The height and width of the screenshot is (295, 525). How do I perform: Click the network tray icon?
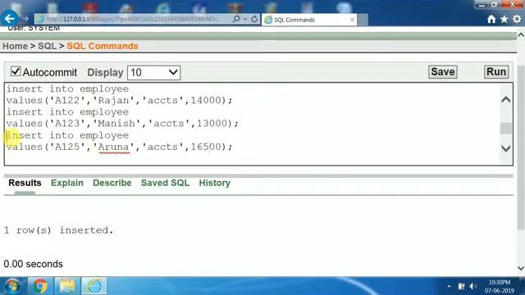[x=461, y=286]
